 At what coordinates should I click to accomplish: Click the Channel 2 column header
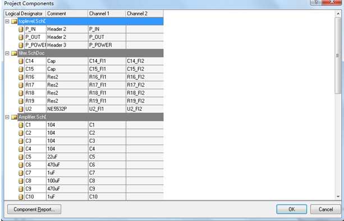point(144,13)
